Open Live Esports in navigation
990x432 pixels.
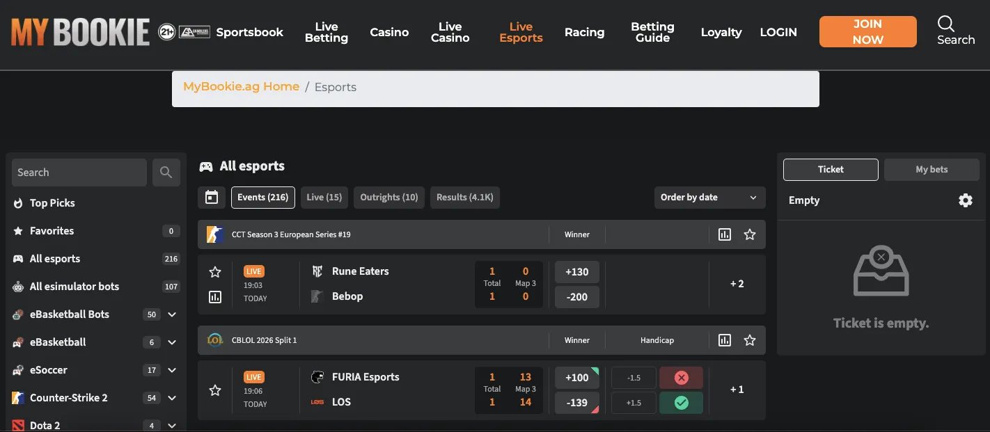tap(521, 32)
